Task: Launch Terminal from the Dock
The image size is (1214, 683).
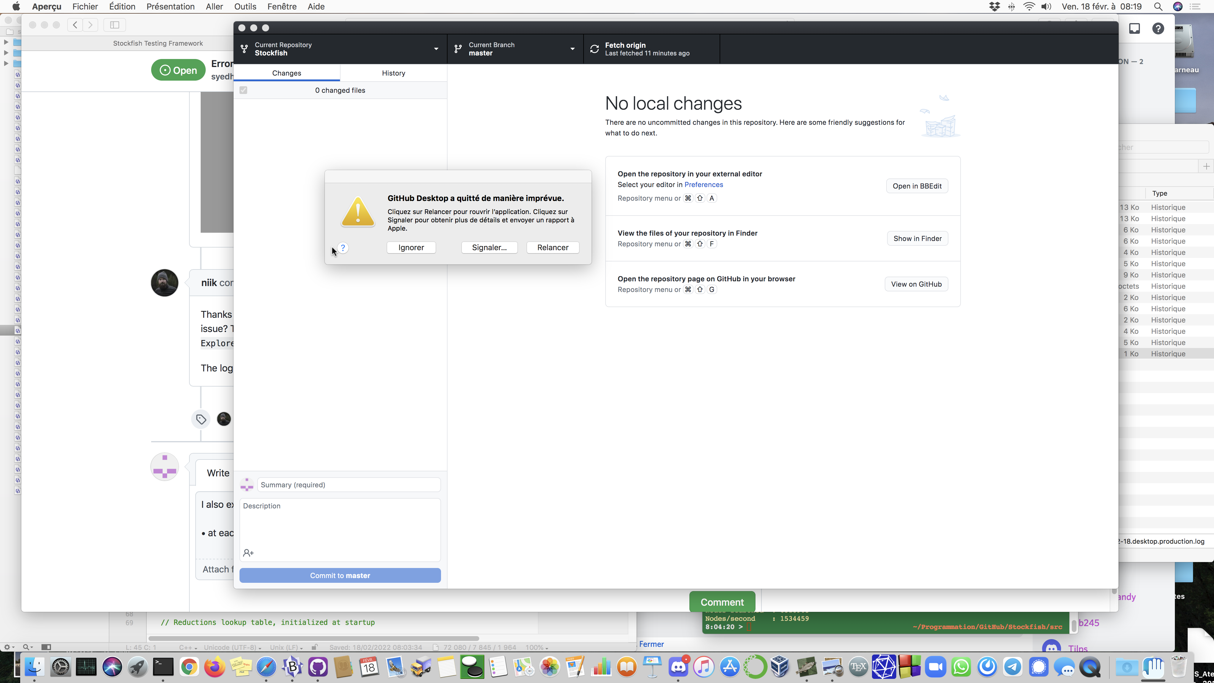Action: point(164,666)
